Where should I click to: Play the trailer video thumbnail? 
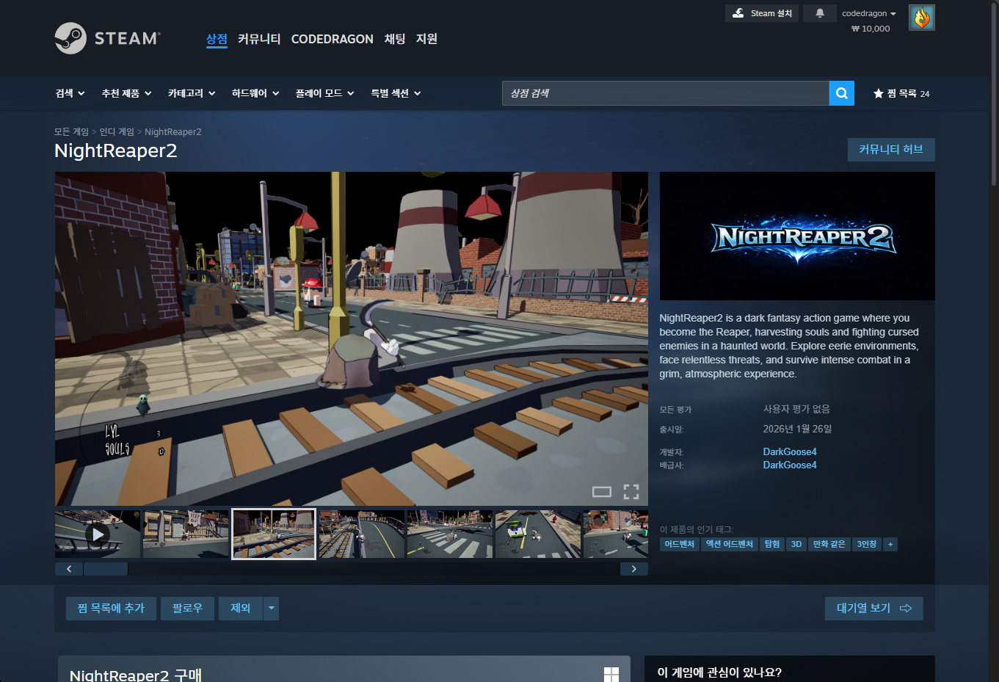98,534
